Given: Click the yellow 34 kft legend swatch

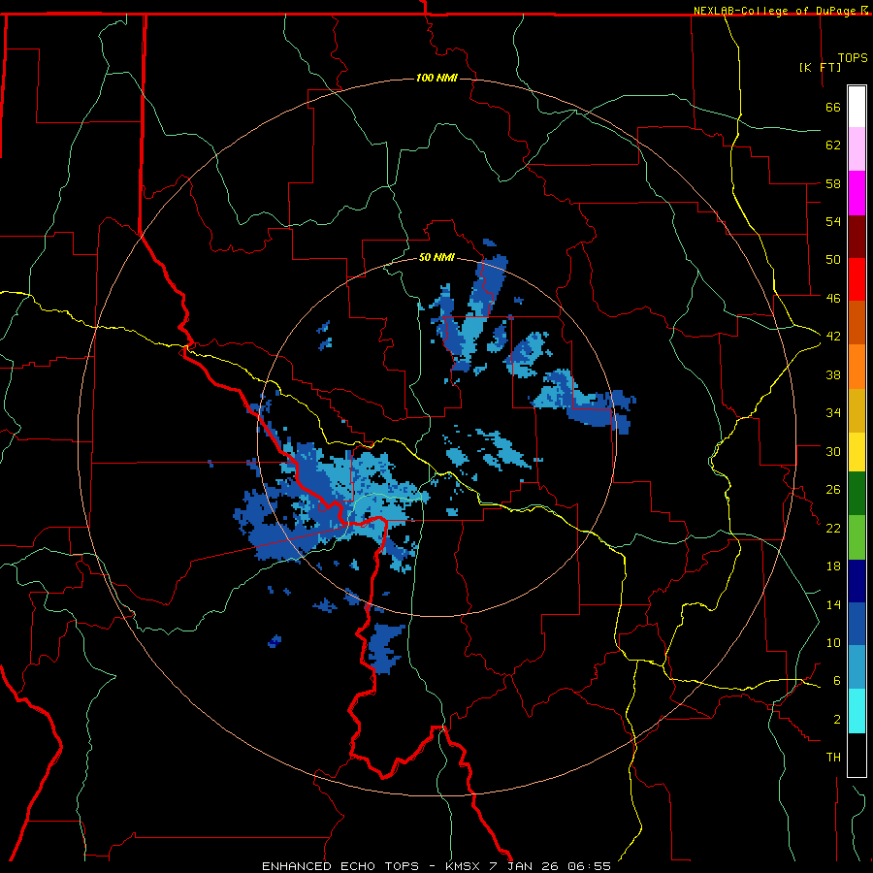Looking at the screenshot, I should click(857, 451).
